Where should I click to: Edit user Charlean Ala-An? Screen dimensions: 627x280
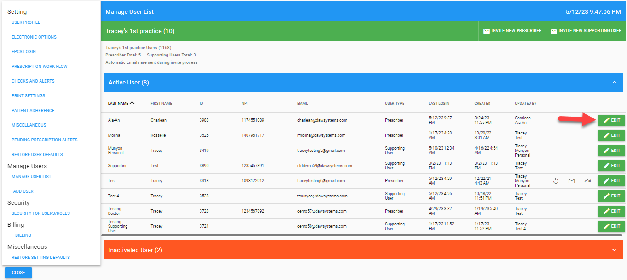pyautogui.click(x=611, y=120)
